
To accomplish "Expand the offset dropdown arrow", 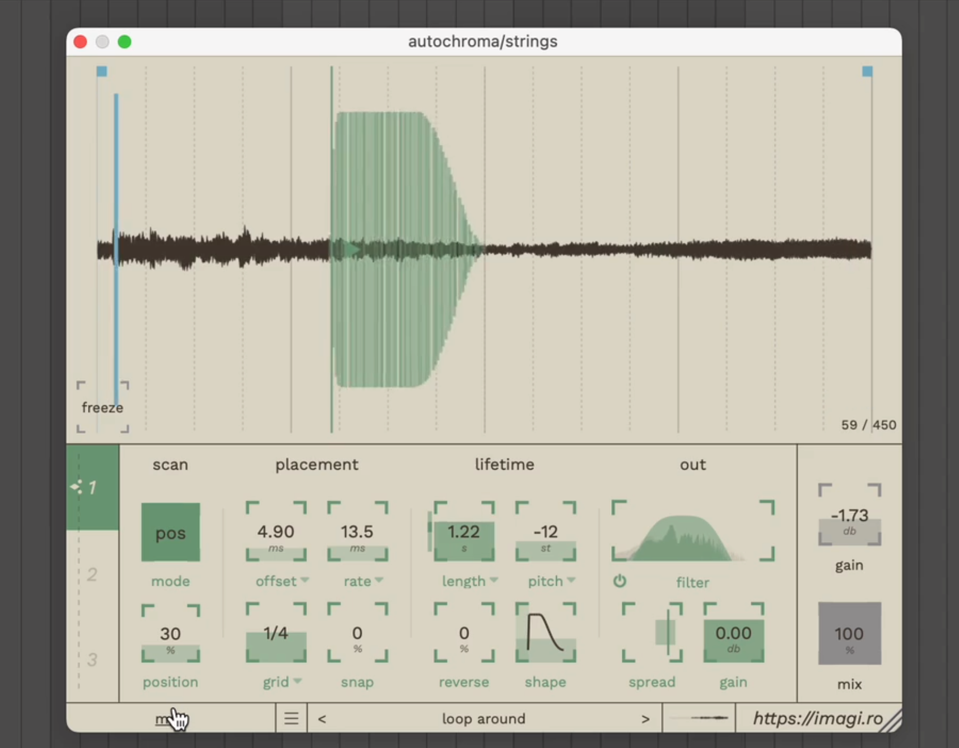I will [305, 580].
